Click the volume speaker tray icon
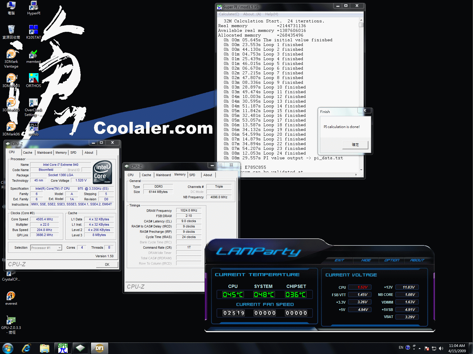Image resolution: width=473 pixels, height=354 pixels. [441, 348]
